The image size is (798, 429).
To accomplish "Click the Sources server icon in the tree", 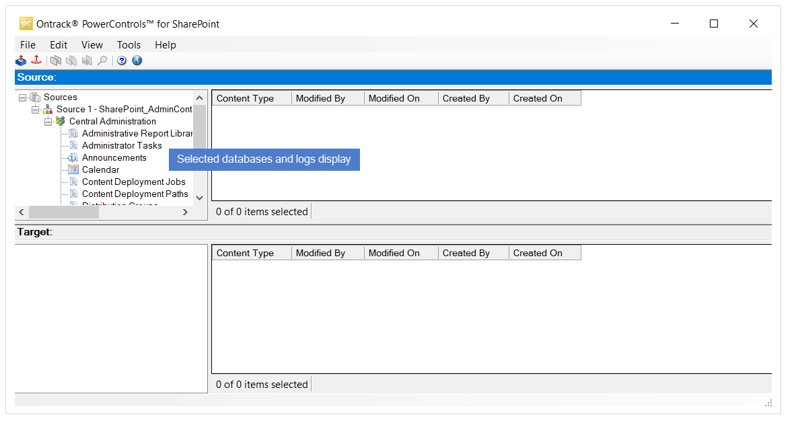I will tap(35, 97).
